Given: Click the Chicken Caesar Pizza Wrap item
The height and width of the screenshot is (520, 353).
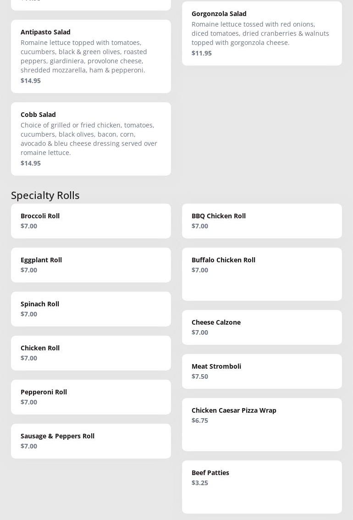Looking at the screenshot, I should tap(262, 424).
